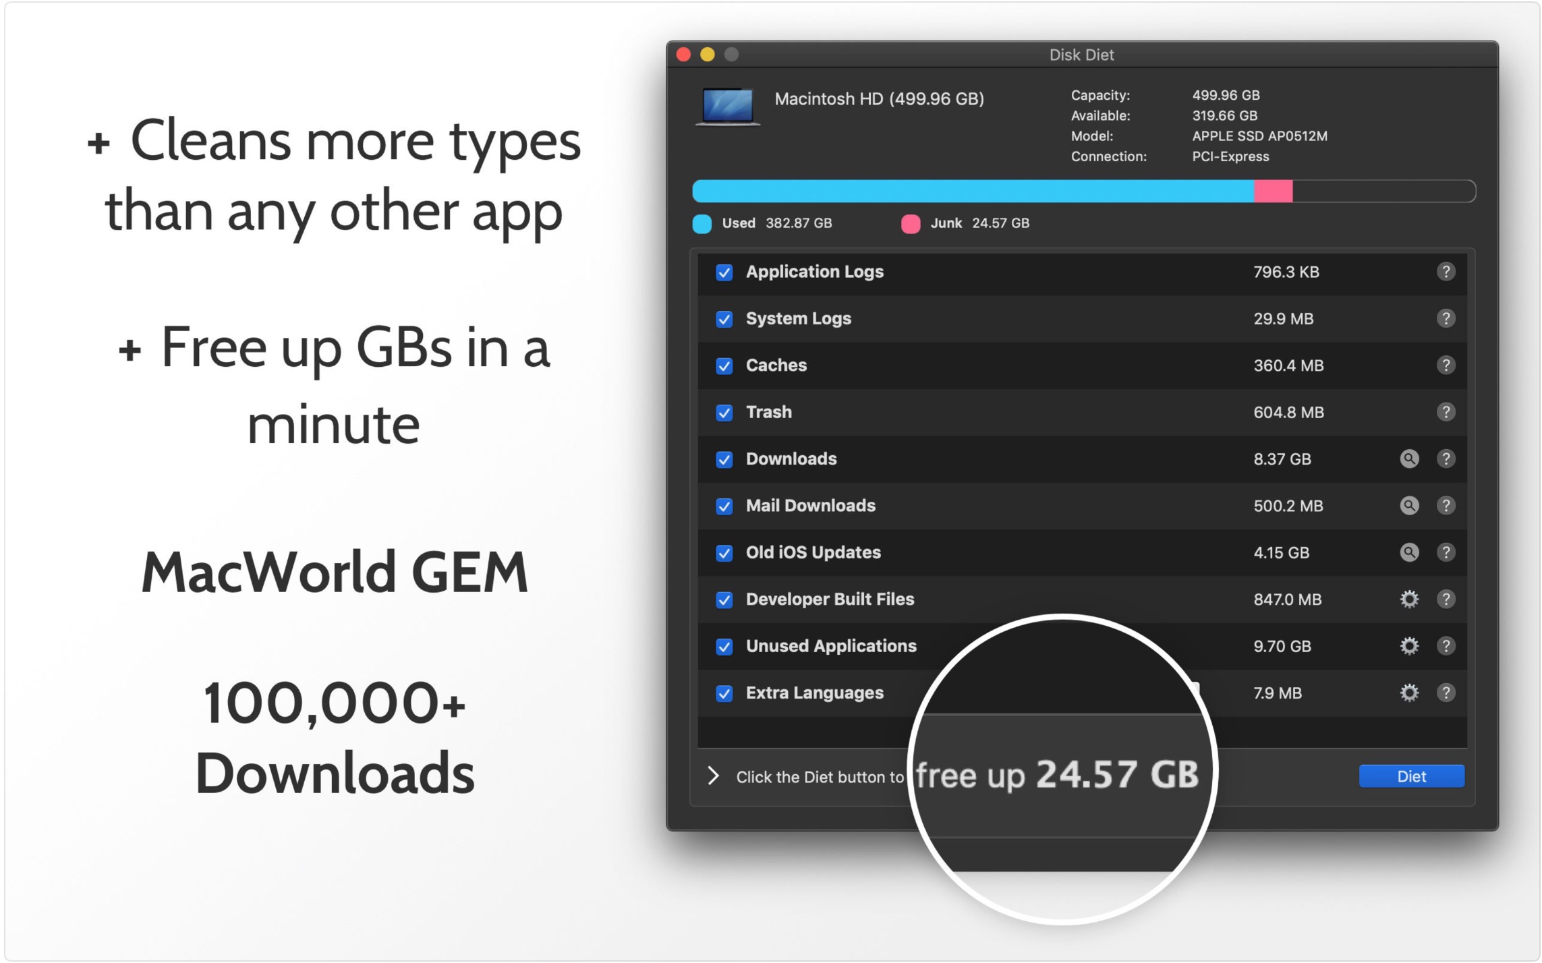Show help for Application Logs

(x=1445, y=272)
